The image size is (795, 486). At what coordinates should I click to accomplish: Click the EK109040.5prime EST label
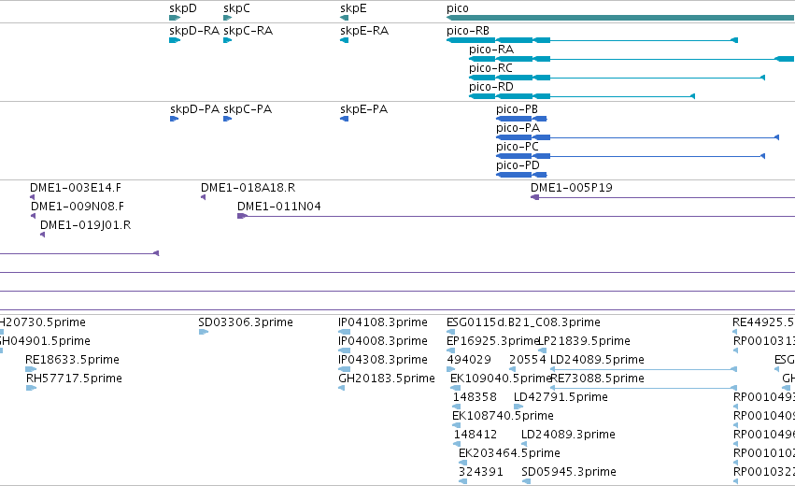500,379
